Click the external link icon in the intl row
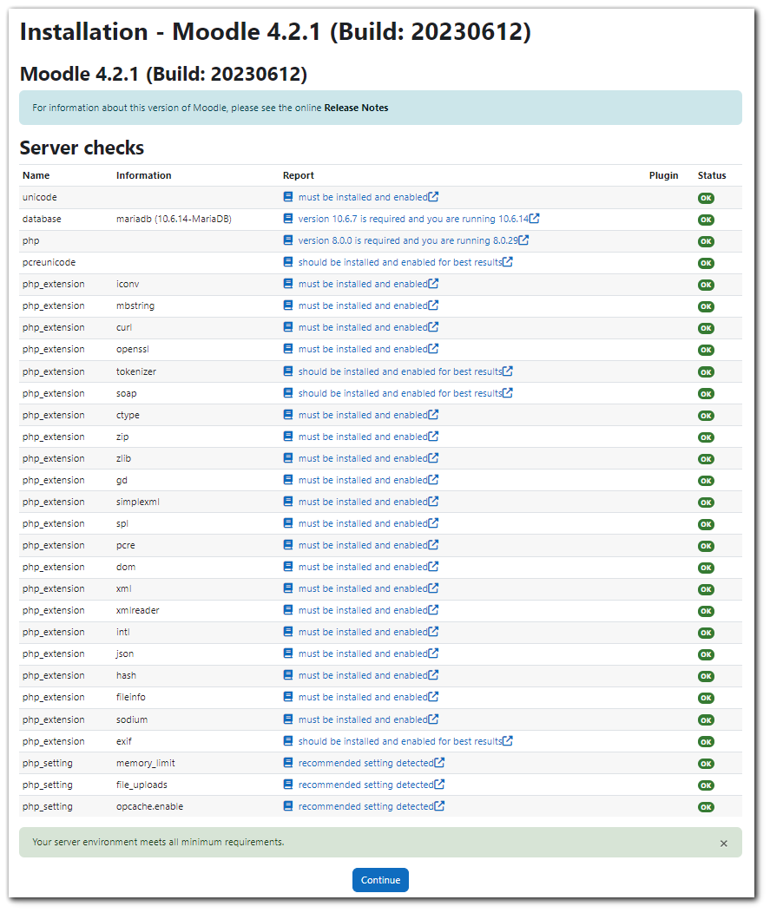 tap(433, 631)
